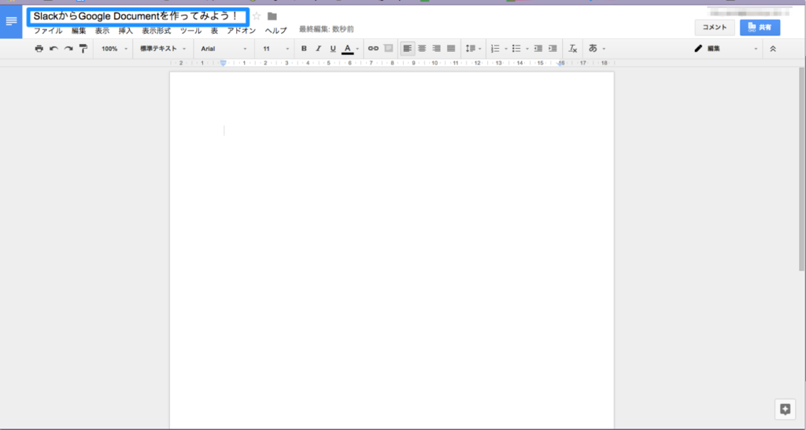806x430 pixels.
Task: Insert a link with the link icon
Action: point(373,49)
